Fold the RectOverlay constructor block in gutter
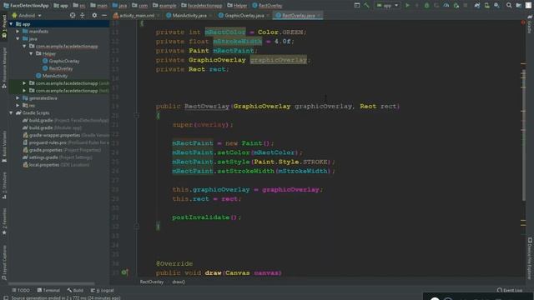534x300 pixels. [x=137, y=116]
